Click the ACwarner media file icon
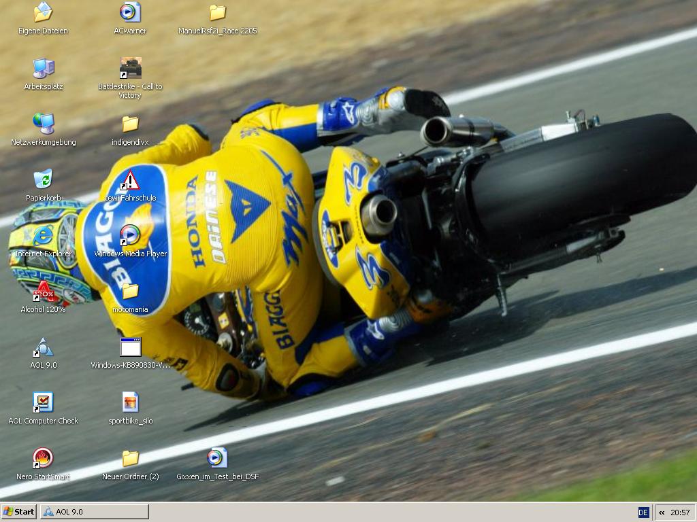This screenshot has width=697, height=522. click(x=130, y=12)
